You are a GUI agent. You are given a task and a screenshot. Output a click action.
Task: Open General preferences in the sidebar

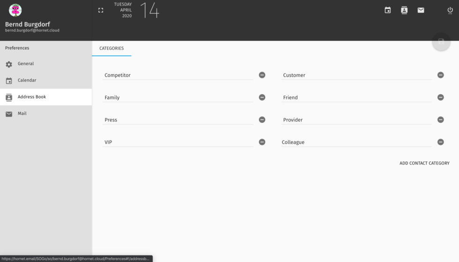46,64
